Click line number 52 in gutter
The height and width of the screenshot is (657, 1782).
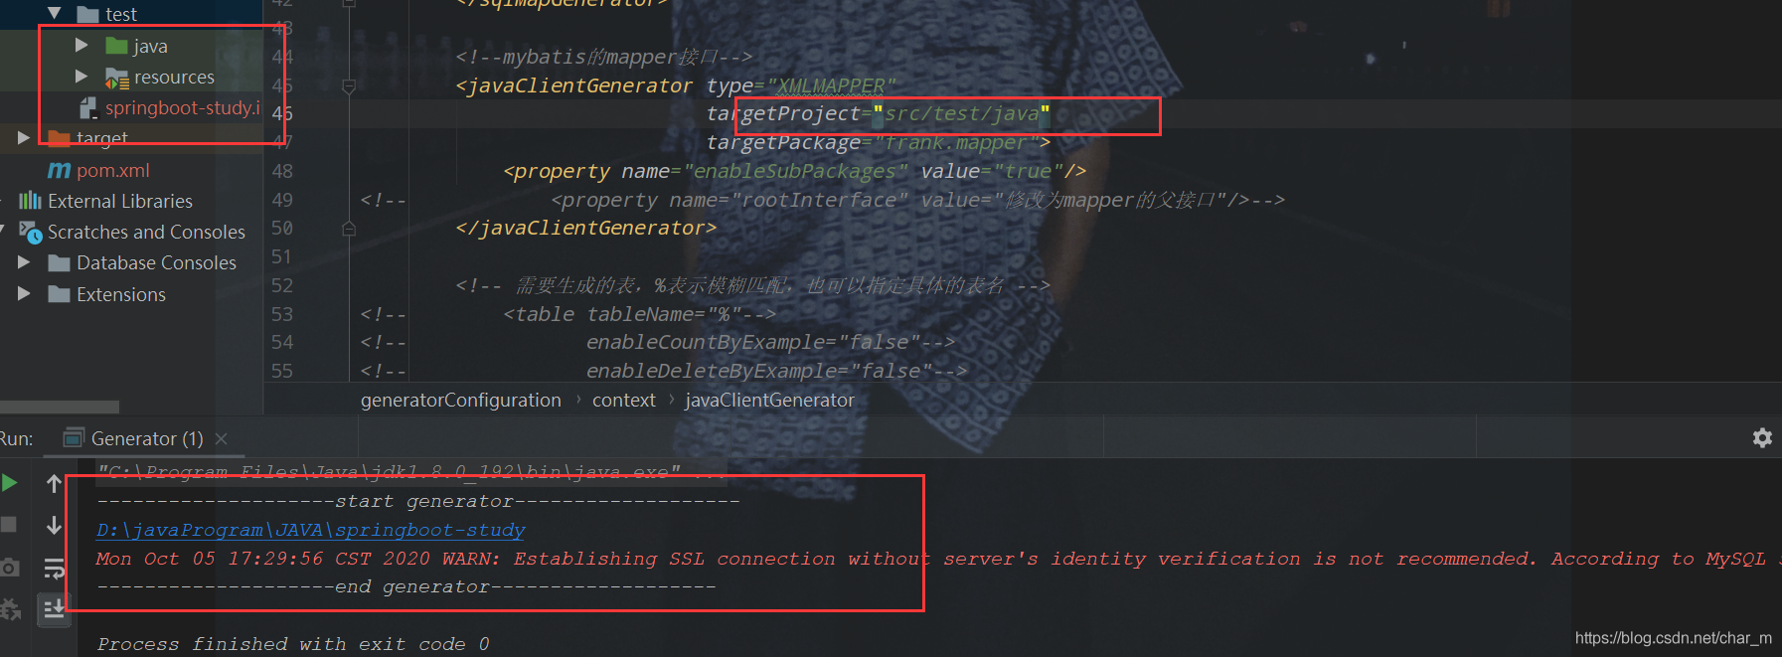[282, 285]
